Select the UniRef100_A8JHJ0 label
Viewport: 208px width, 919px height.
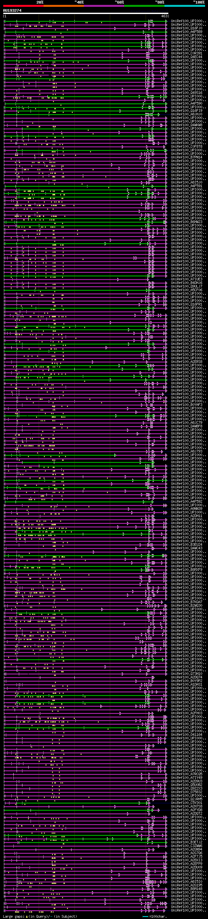[x=186, y=114]
